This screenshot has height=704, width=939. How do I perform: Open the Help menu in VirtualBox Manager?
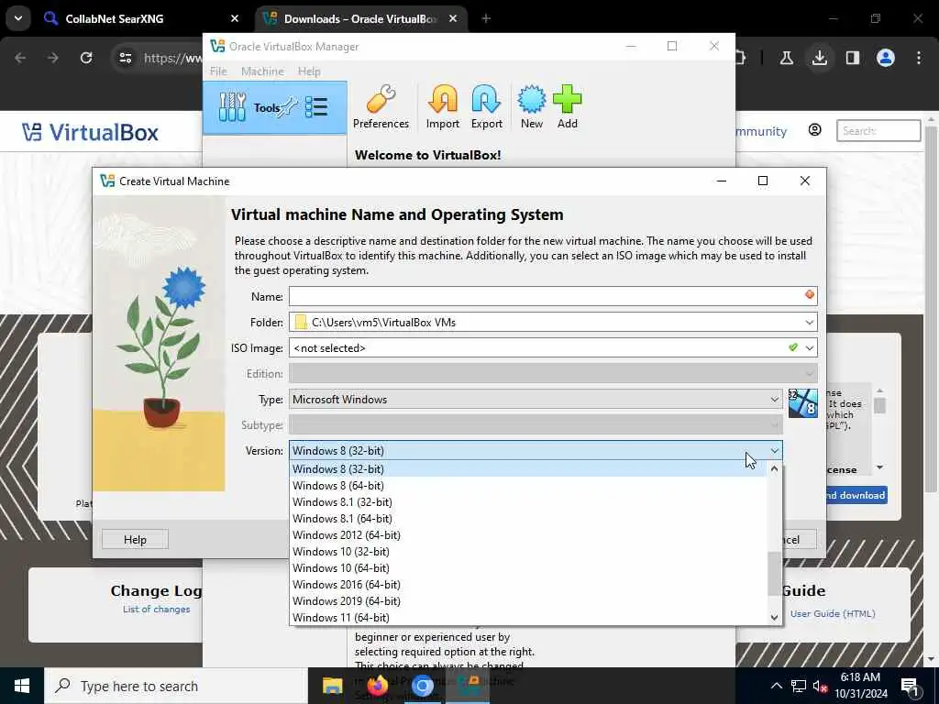pyautogui.click(x=309, y=71)
